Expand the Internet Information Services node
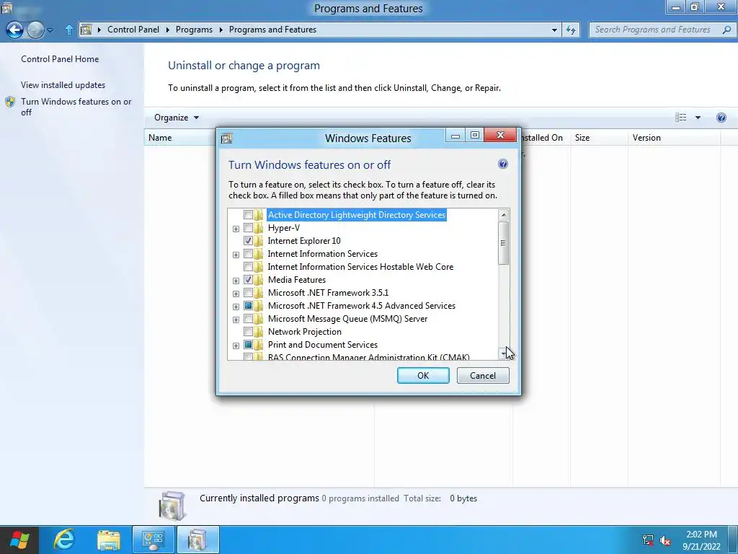 pyautogui.click(x=236, y=255)
